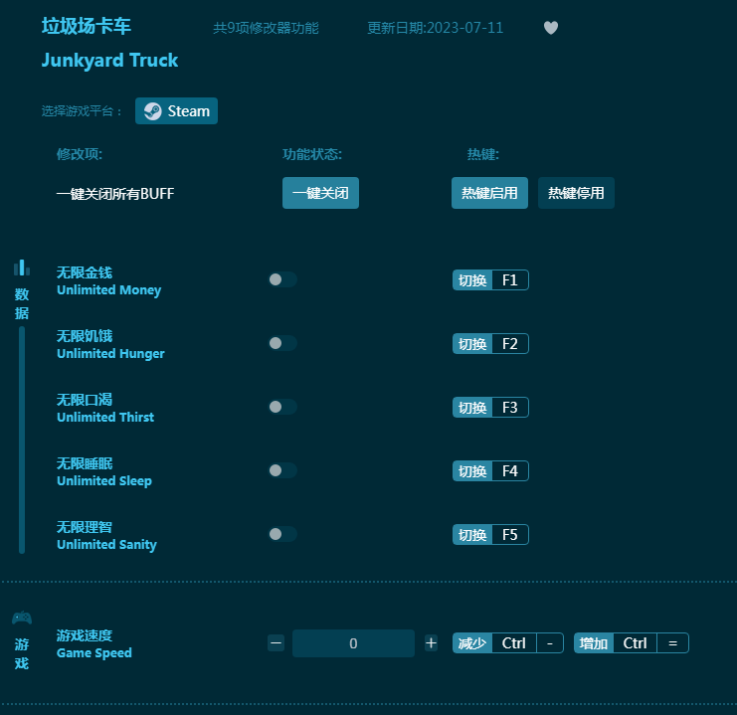The height and width of the screenshot is (715, 737).
Task: Enable Unlimited Hunger toggle
Action: [x=282, y=343]
